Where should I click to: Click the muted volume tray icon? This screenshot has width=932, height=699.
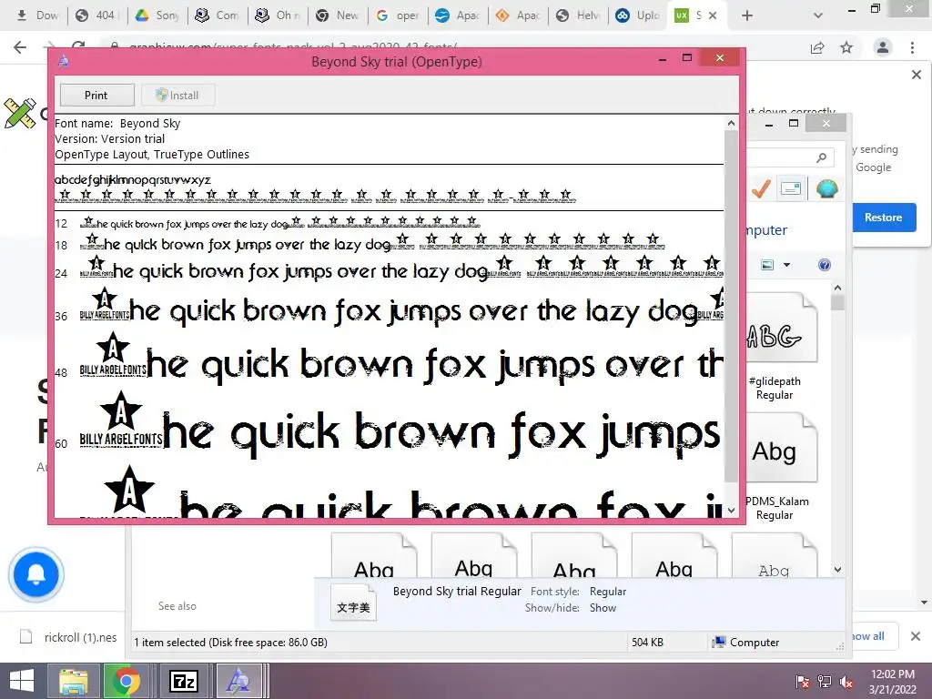pos(846,682)
